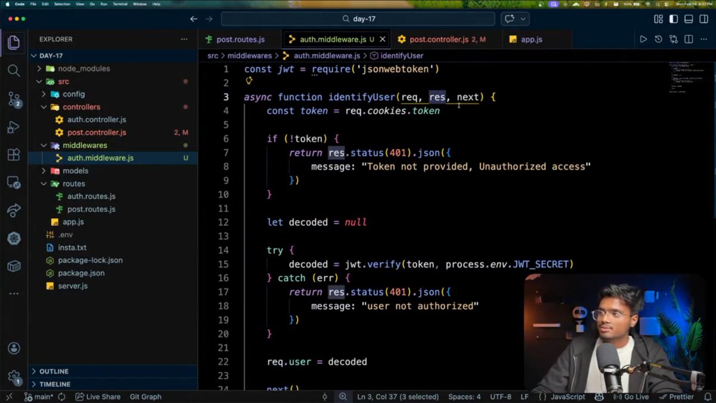The width and height of the screenshot is (716, 403).
Task: Open server.js in Explorer
Action: 73,286
